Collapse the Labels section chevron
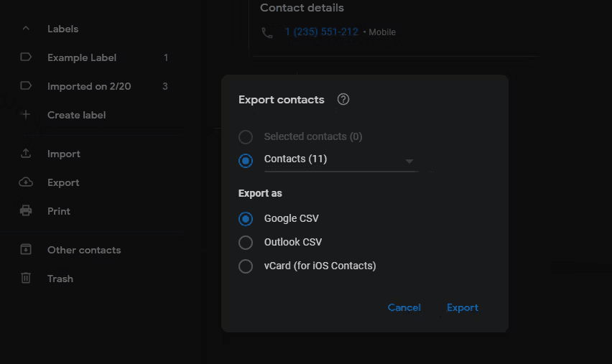The image size is (612, 364). click(26, 29)
